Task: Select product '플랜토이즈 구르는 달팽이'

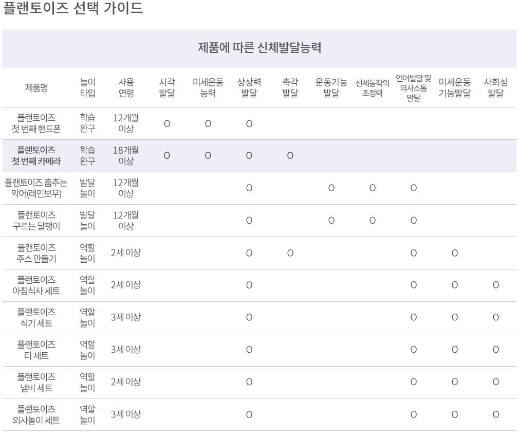Action: [36, 220]
